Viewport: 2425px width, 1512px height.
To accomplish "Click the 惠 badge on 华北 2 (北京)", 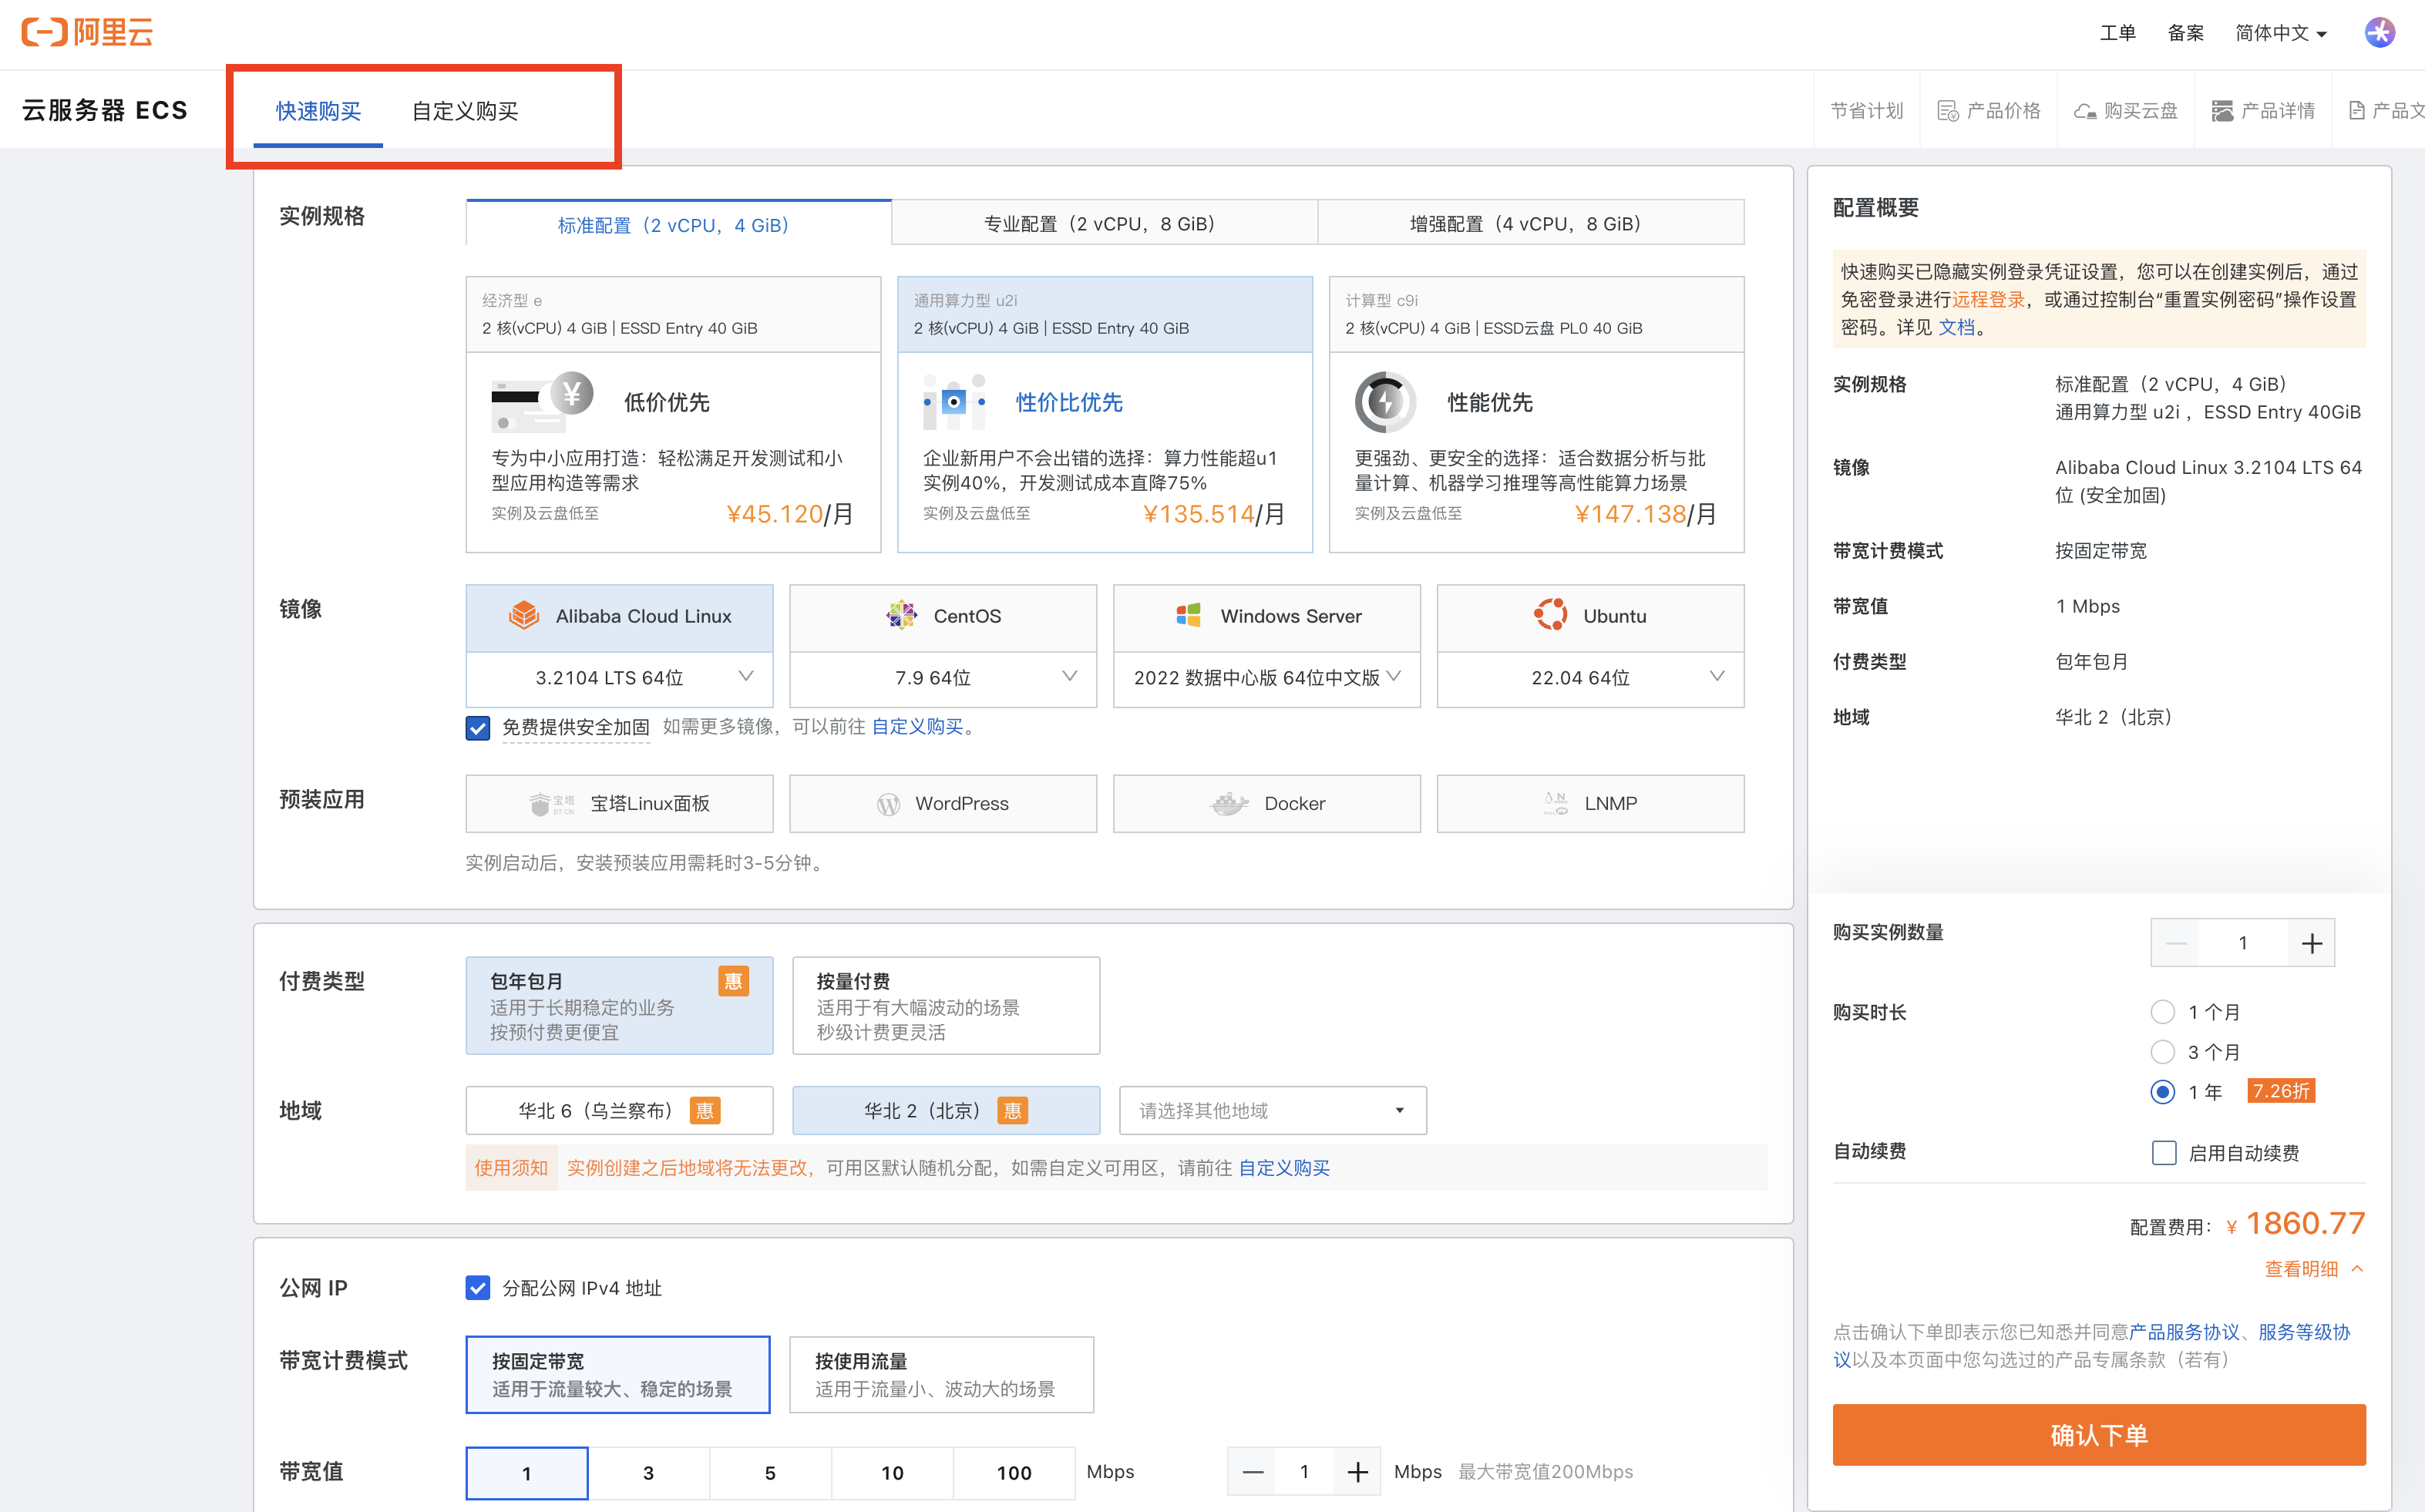I will tap(1013, 1111).
